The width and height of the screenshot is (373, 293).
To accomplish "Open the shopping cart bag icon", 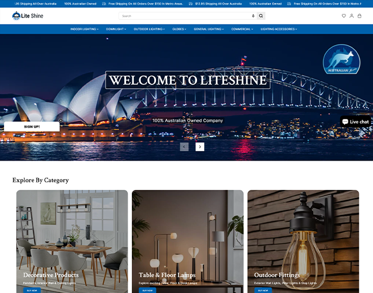I will [360, 16].
